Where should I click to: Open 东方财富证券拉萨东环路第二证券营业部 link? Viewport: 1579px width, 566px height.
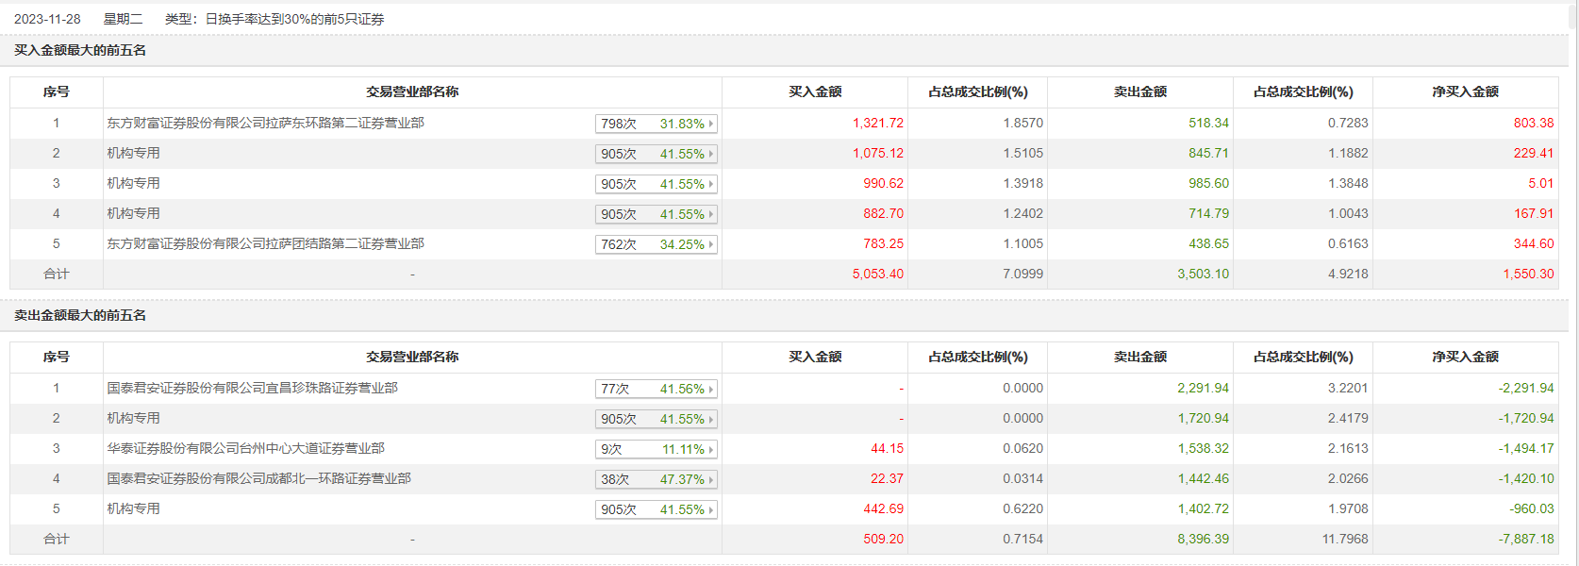[265, 123]
